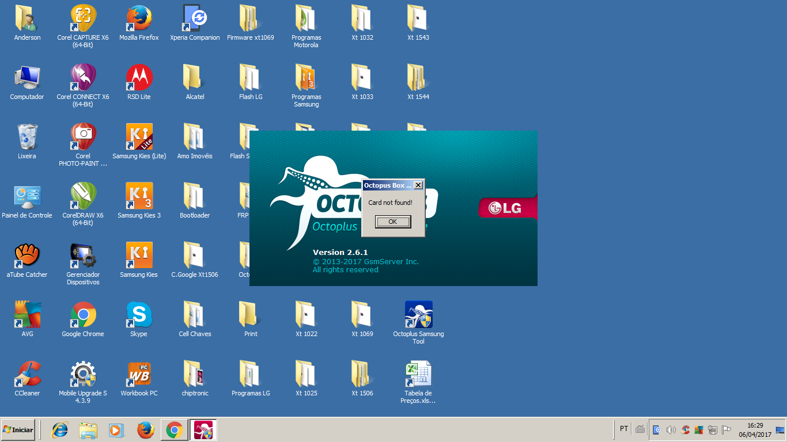787x442 pixels.
Task: Select the Google Chrome desktop shortcut
Action: tap(83, 319)
